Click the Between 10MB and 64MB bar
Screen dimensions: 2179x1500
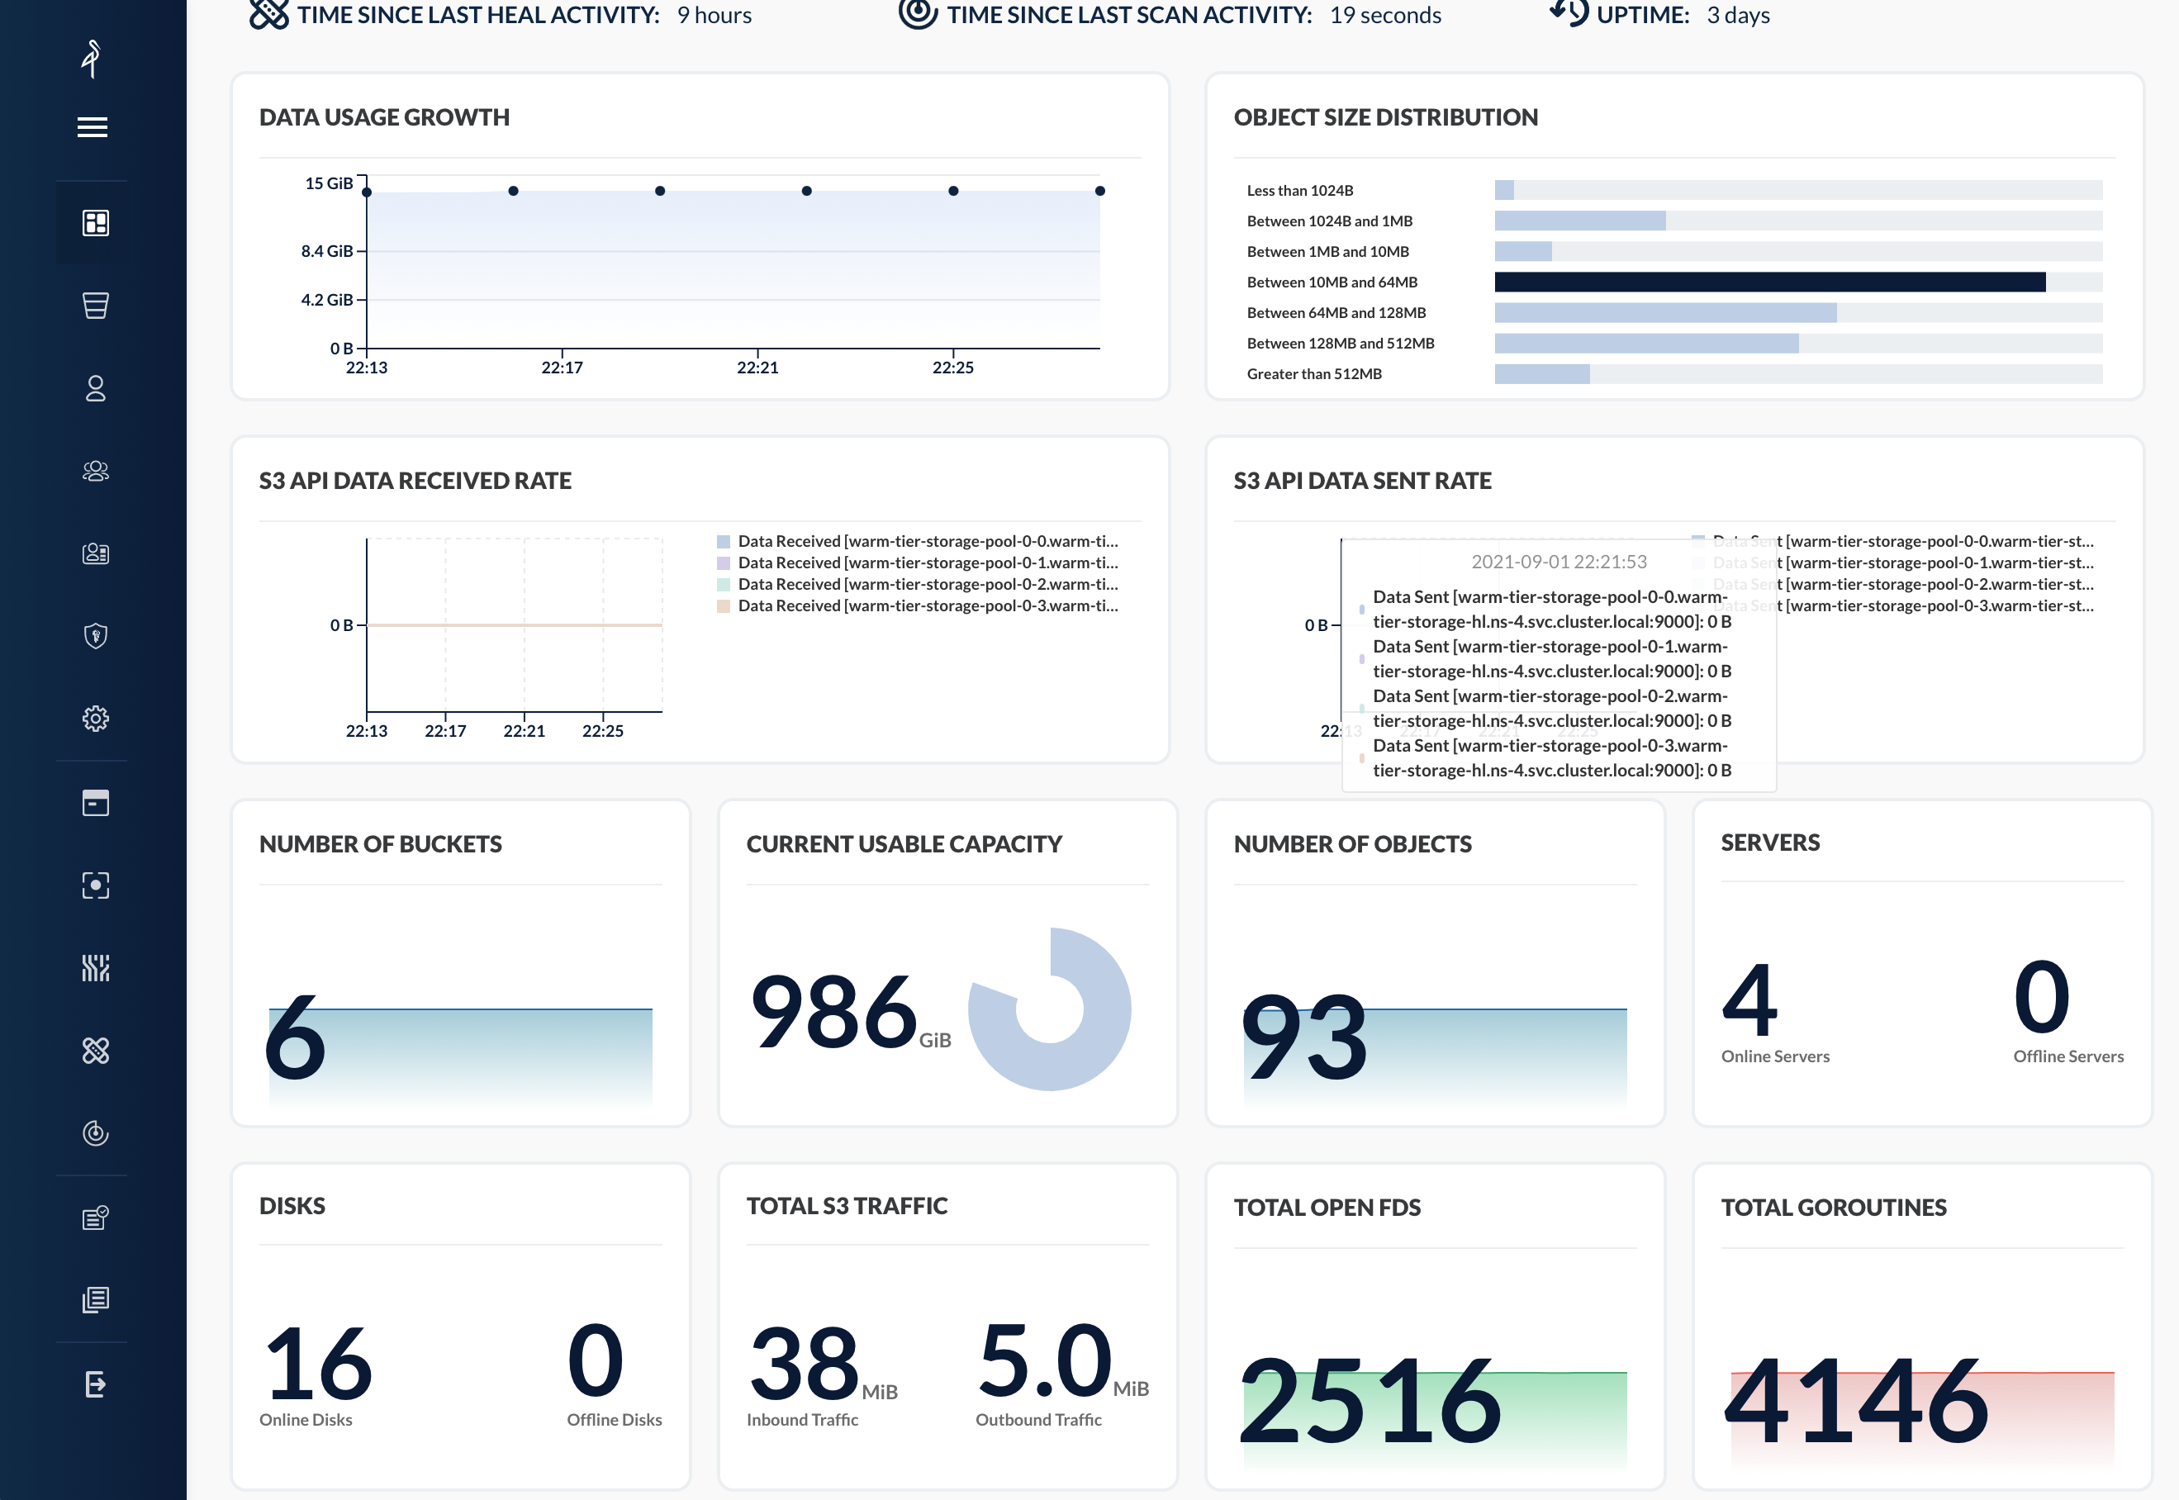1769,282
